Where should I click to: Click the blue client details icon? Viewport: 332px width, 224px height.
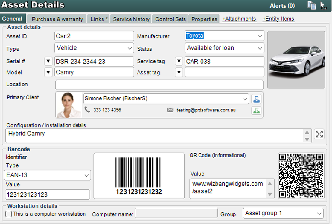click(256, 99)
